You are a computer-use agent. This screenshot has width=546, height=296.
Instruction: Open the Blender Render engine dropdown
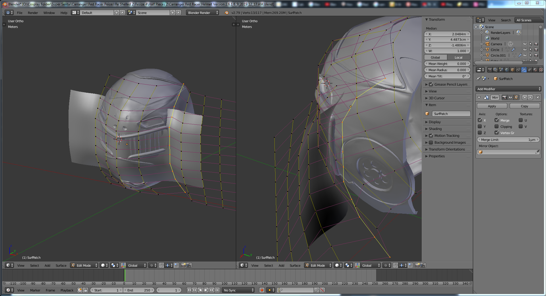pos(202,13)
